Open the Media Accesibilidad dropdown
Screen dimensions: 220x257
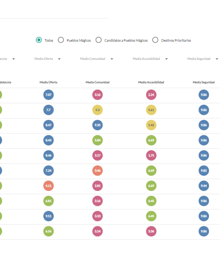click(166, 59)
